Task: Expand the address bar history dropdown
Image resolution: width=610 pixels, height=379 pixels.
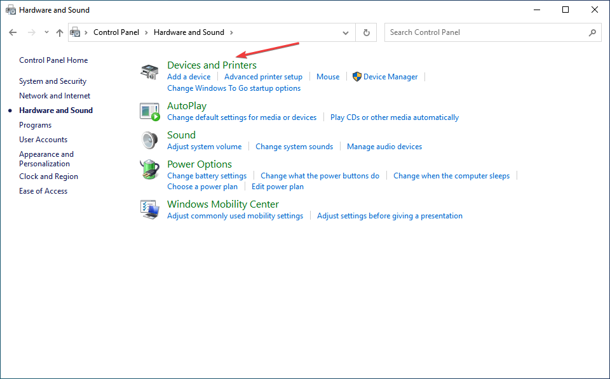Action: (x=346, y=32)
